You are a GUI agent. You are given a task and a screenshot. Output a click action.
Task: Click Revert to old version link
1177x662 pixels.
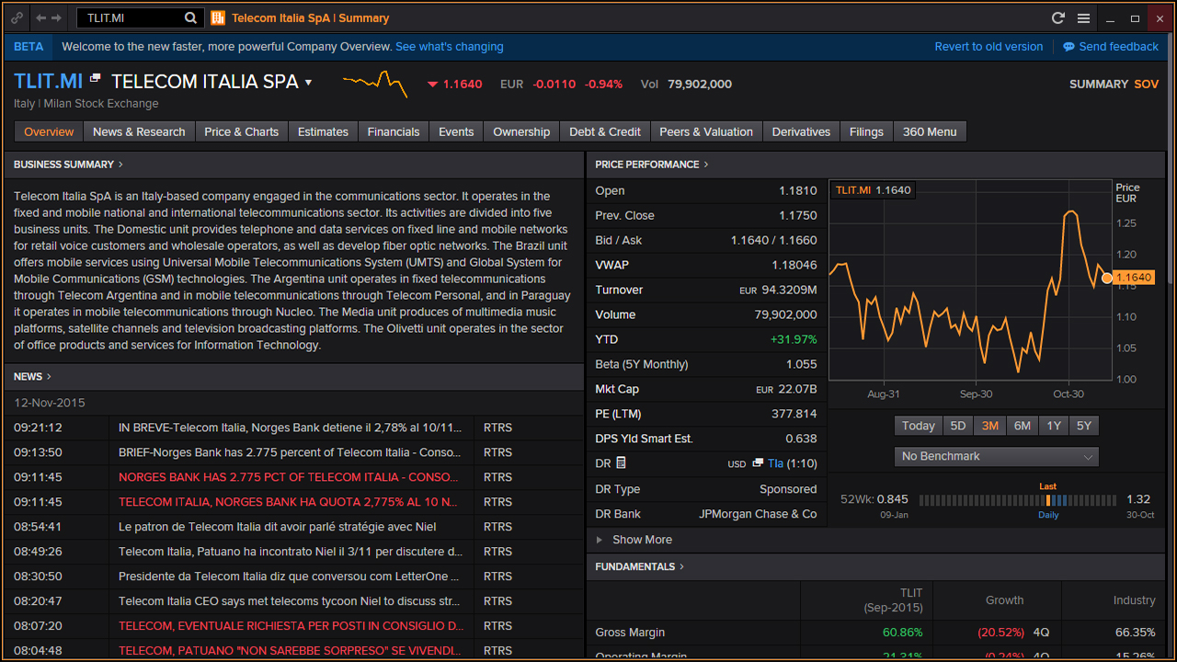988,47
